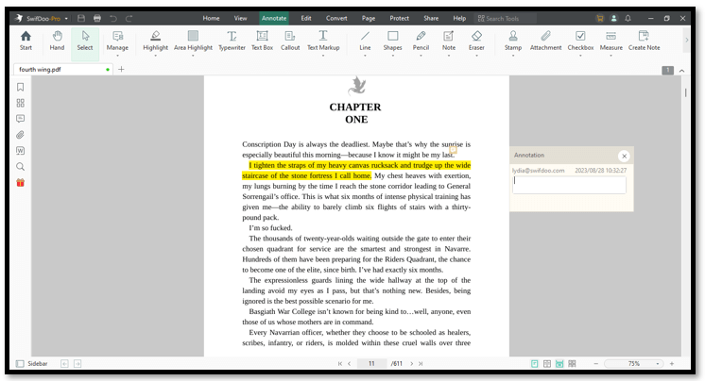Select the Checkbox annotation tool
This screenshot has width=705, height=381.
coord(580,40)
